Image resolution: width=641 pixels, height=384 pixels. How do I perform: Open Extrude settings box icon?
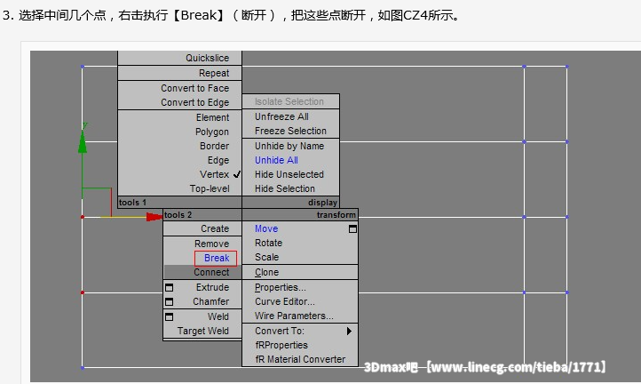pyautogui.click(x=169, y=287)
